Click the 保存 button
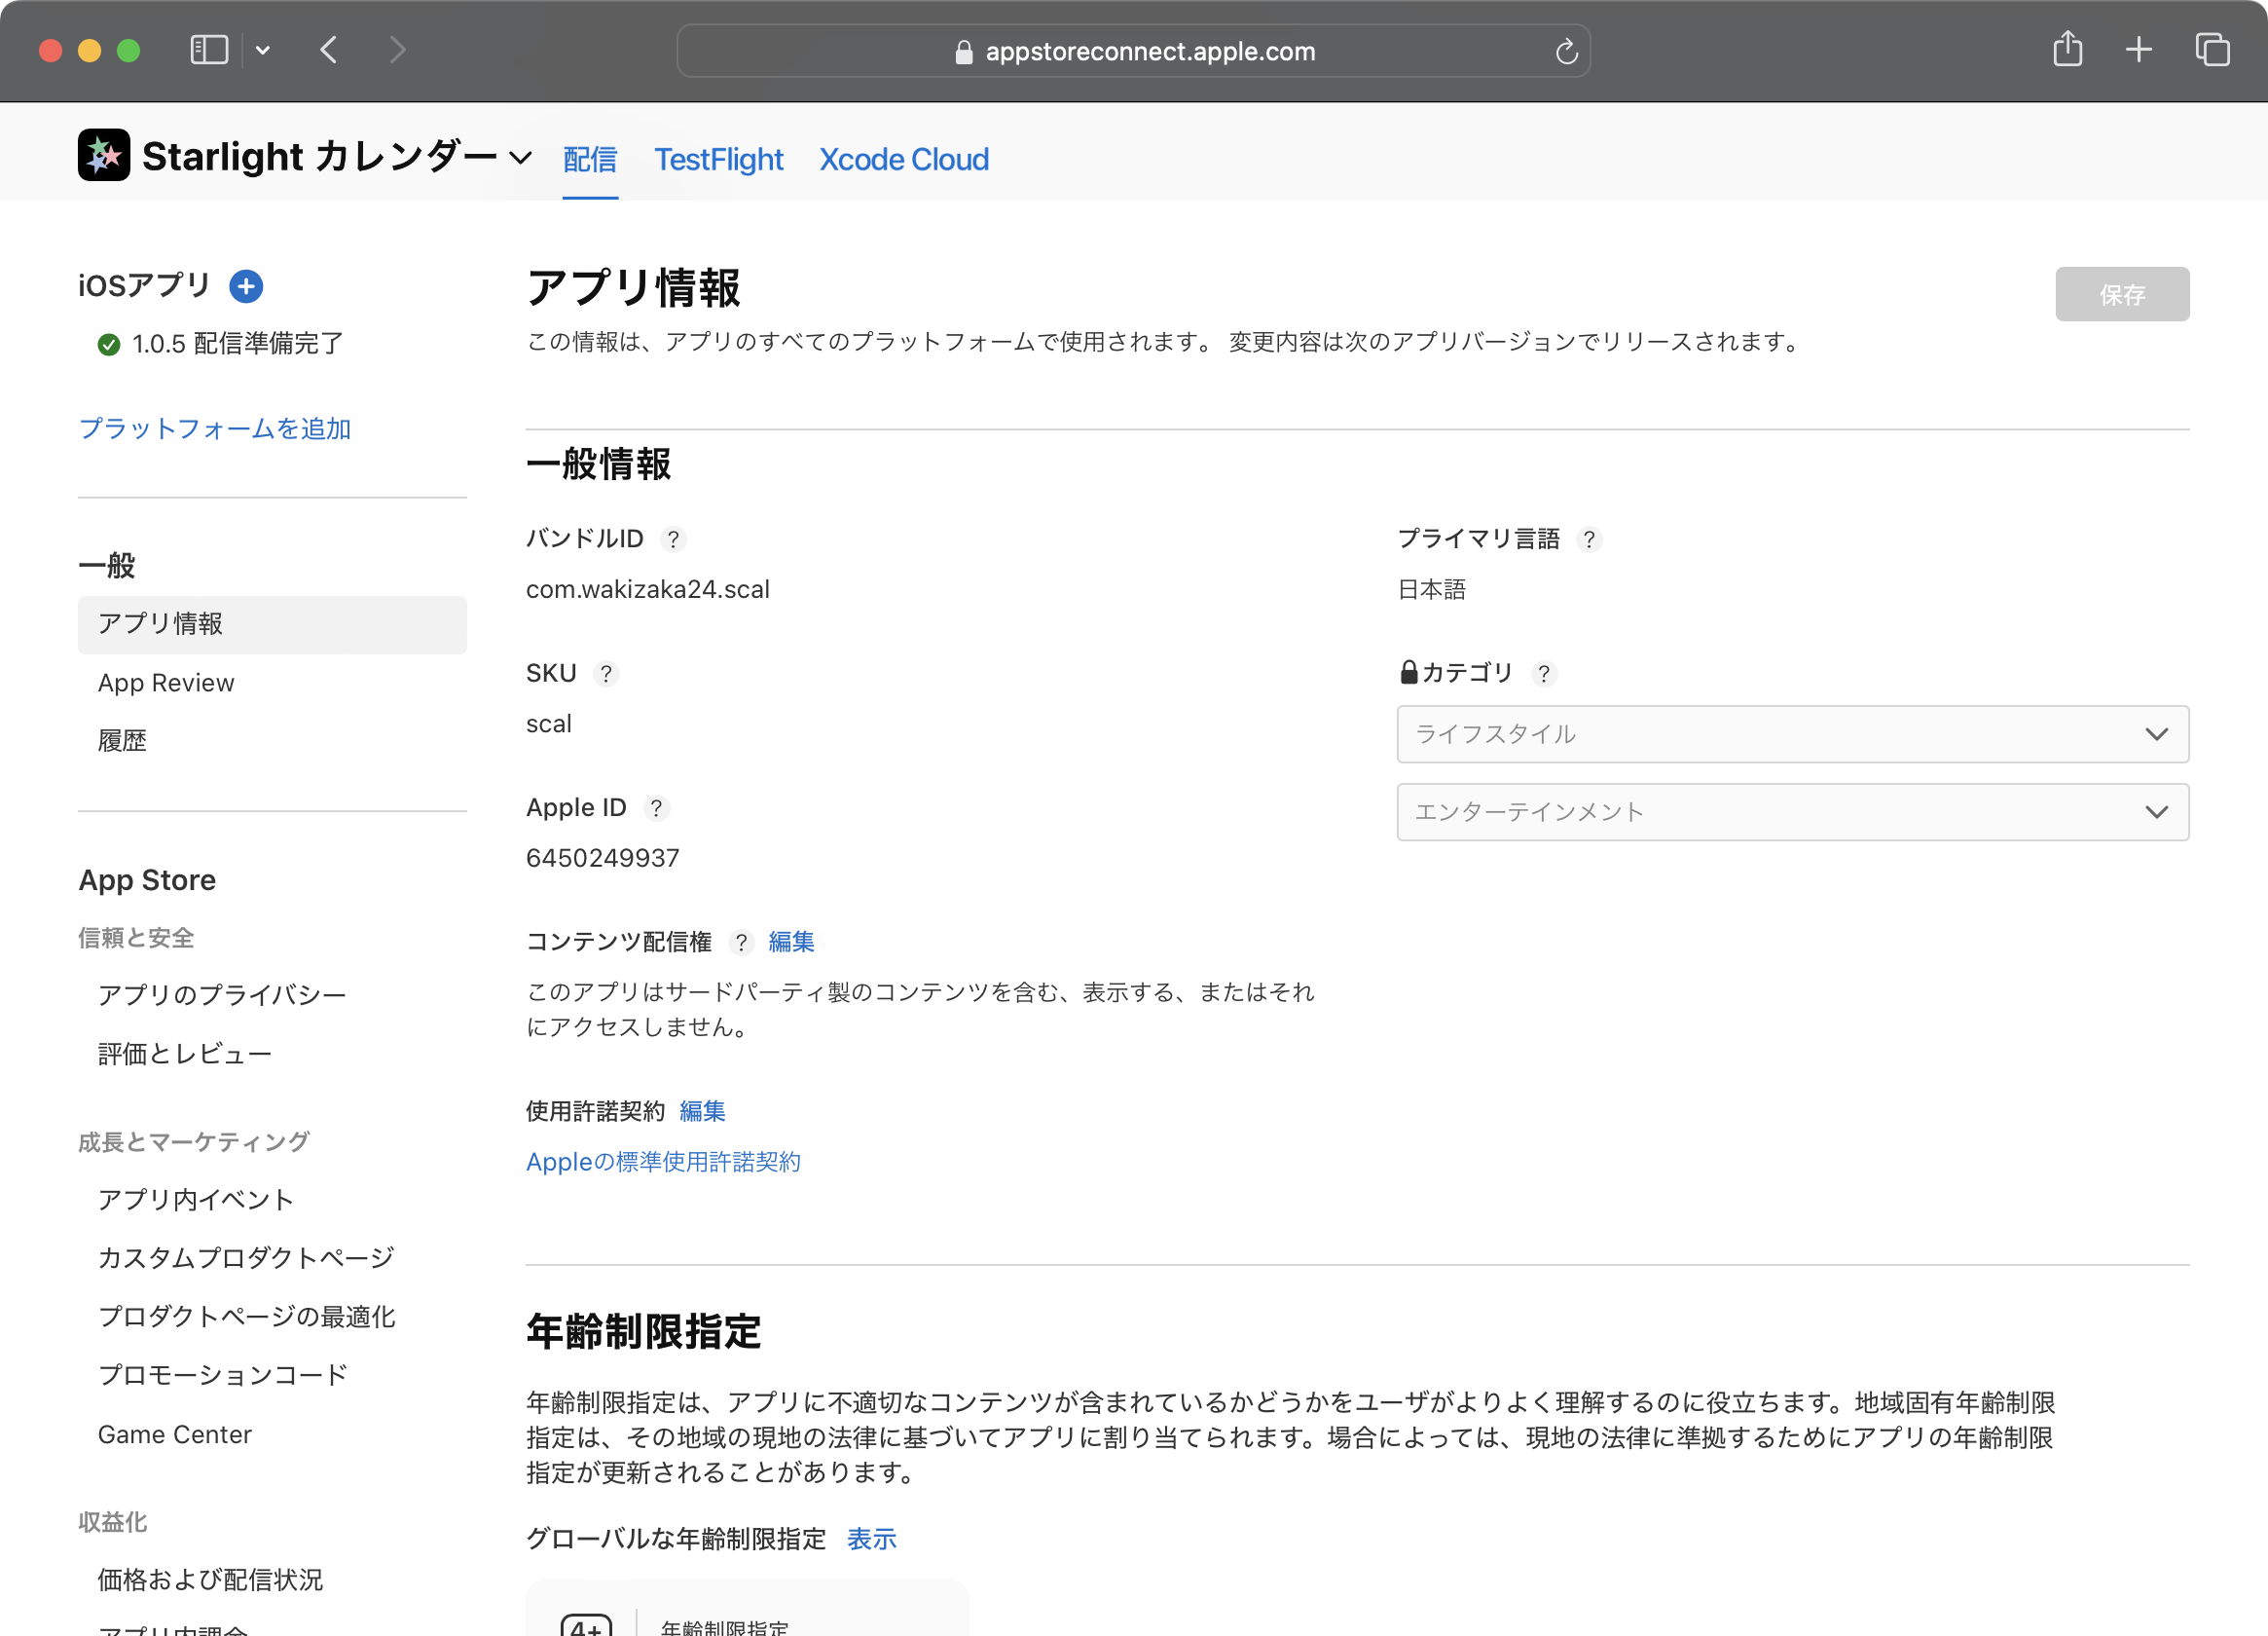 pyautogui.click(x=2121, y=294)
